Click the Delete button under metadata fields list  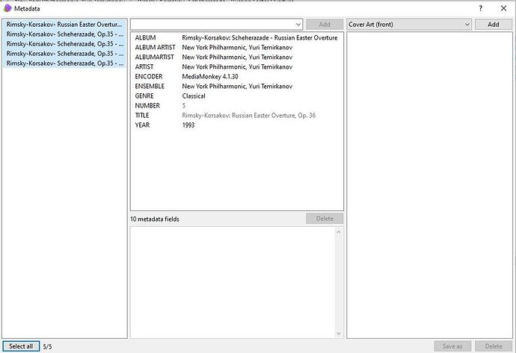(325, 219)
